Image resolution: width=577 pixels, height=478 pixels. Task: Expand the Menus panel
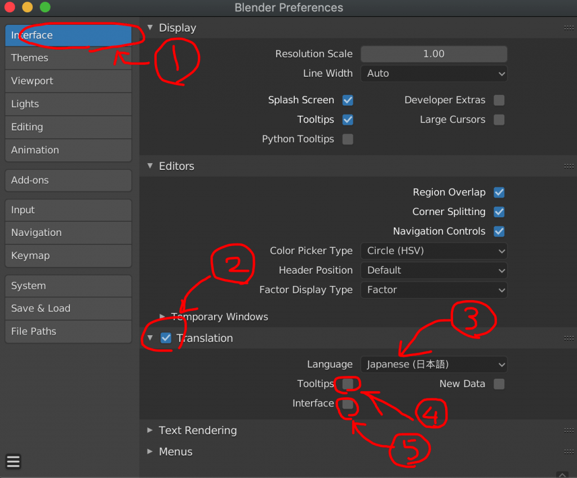150,451
